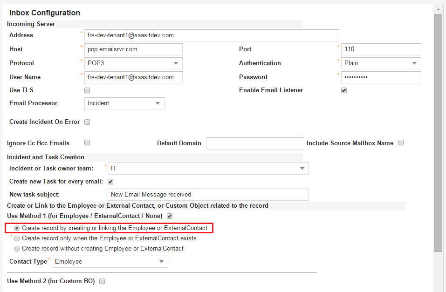Uncheck Create new Task for every email
Screen dimensions: 446x292
pos(110,182)
